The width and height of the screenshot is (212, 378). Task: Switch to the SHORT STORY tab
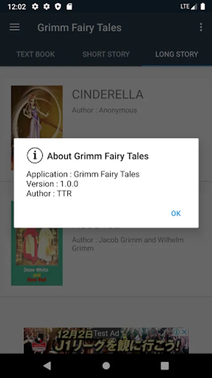[106, 54]
